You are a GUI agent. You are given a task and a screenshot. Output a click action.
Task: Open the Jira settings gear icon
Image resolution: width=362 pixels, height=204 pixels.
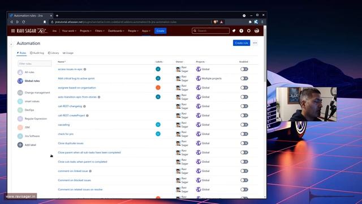(249, 31)
